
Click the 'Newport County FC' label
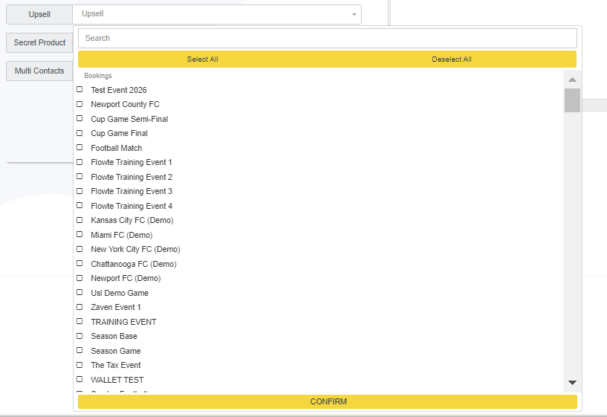(x=125, y=104)
